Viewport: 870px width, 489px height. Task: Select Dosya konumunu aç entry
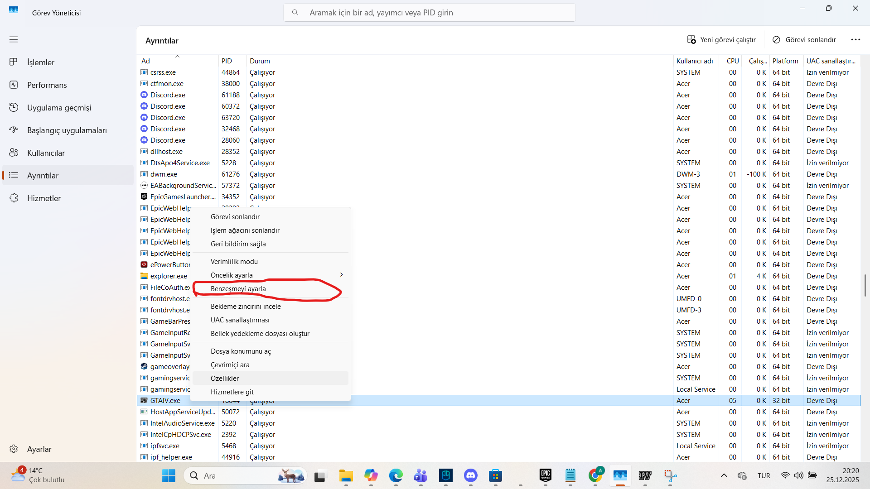(271, 351)
